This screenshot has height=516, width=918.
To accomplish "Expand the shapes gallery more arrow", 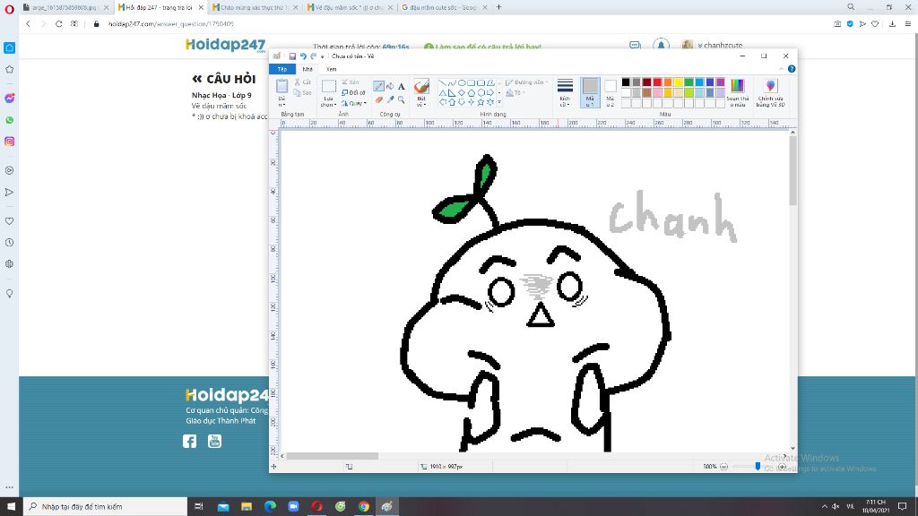I will pos(499,102).
